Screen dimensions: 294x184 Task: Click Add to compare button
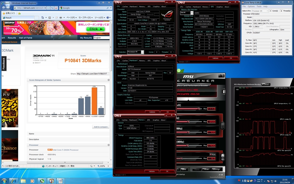click(101, 127)
